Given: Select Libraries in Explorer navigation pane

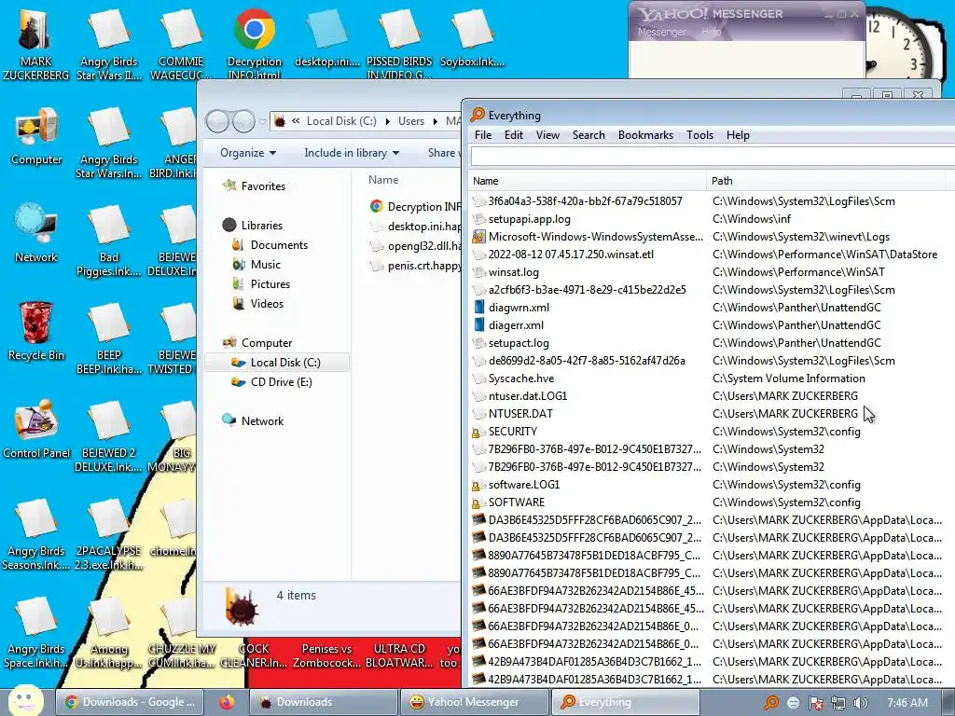Looking at the screenshot, I should (261, 226).
